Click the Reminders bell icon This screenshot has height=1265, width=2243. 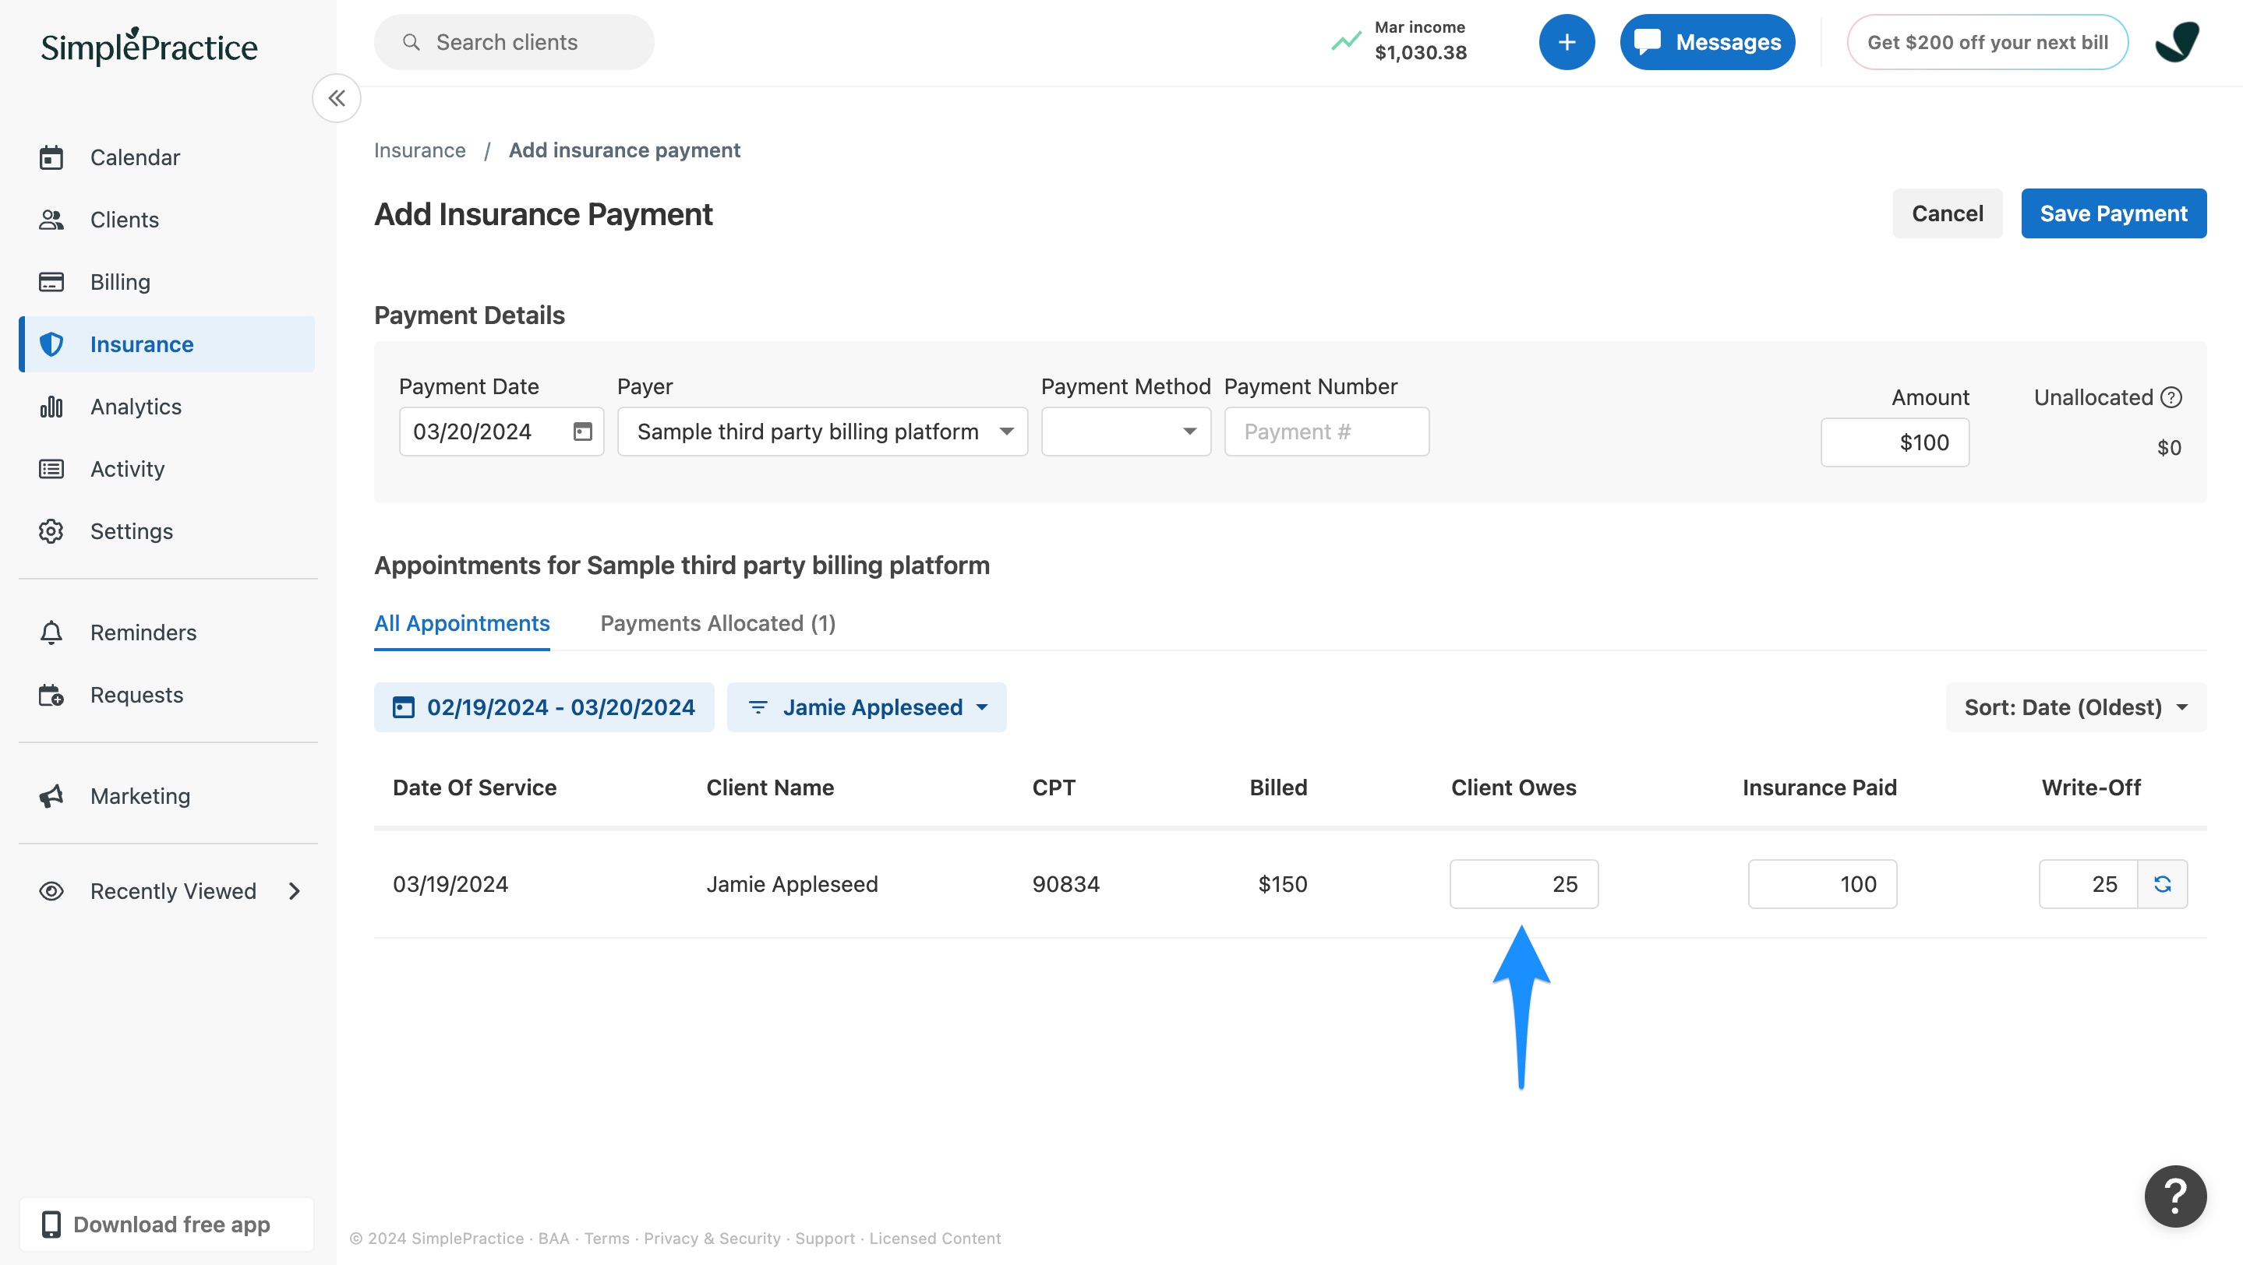coord(51,632)
